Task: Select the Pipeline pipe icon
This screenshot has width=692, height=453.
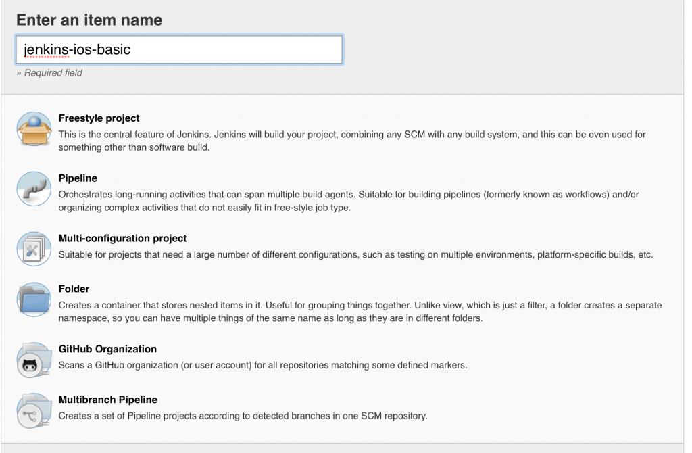Action: [34, 189]
